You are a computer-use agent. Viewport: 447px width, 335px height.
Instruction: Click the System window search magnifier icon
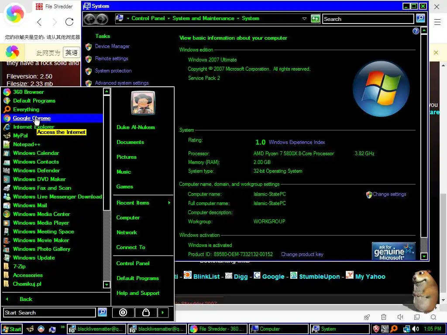[420, 18]
